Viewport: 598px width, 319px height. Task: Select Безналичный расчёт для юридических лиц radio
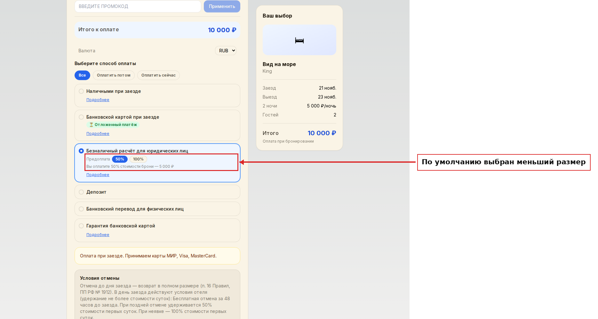81,151
